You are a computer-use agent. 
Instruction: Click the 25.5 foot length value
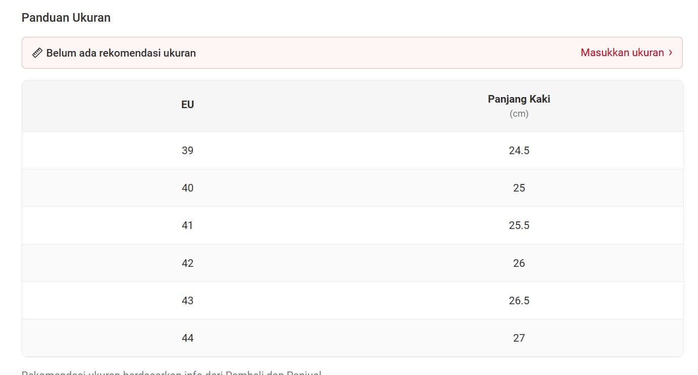tap(519, 225)
